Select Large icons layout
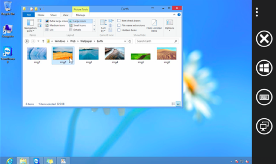 (80, 21)
